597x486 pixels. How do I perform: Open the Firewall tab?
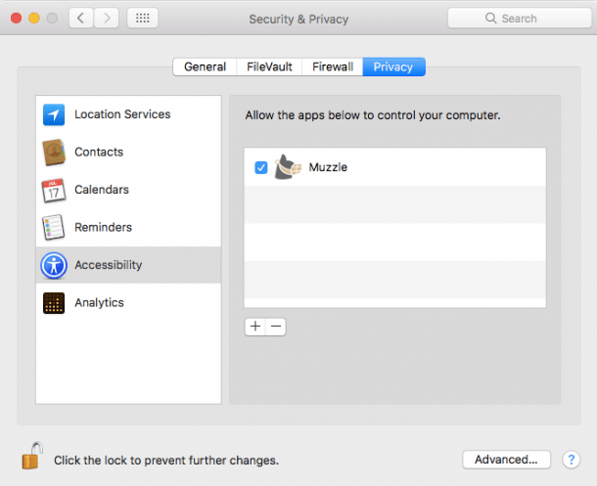(333, 66)
